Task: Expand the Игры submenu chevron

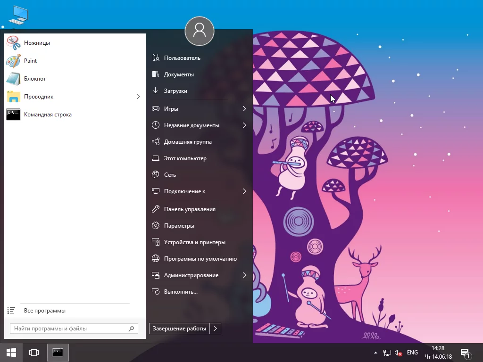Action: 245,108
